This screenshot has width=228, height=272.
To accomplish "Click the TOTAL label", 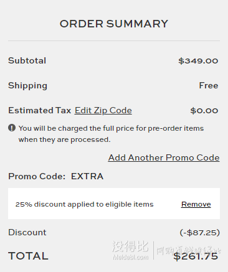I will click(x=29, y=256).
